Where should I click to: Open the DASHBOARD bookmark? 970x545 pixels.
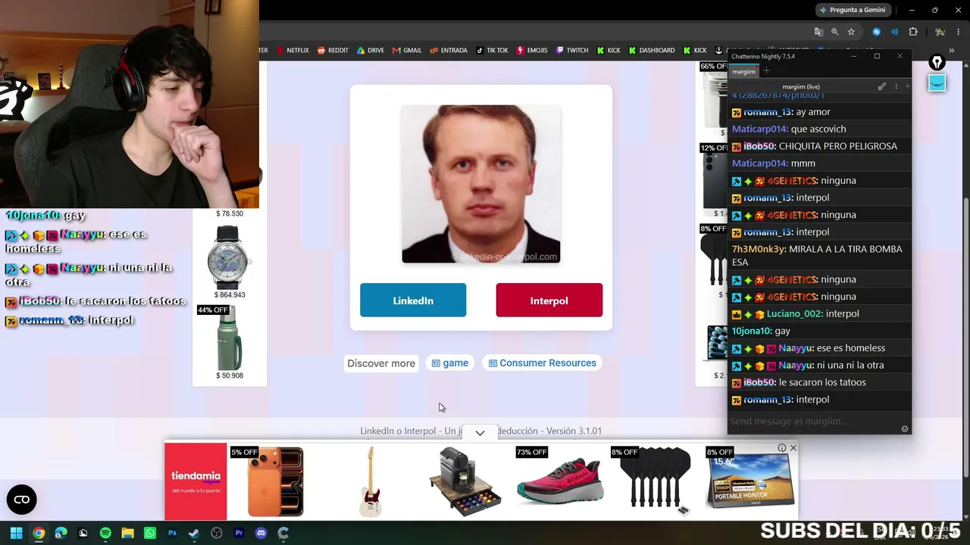tap(652, 51)
